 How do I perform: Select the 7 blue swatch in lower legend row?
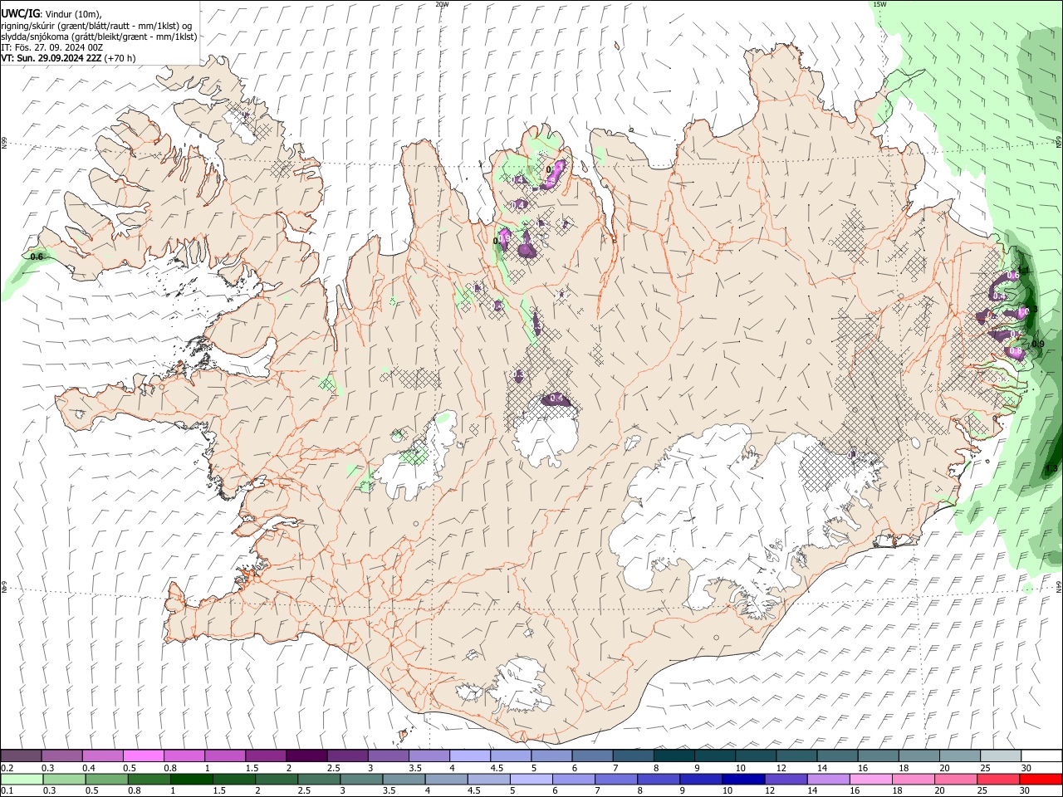(x=616, y=779)
